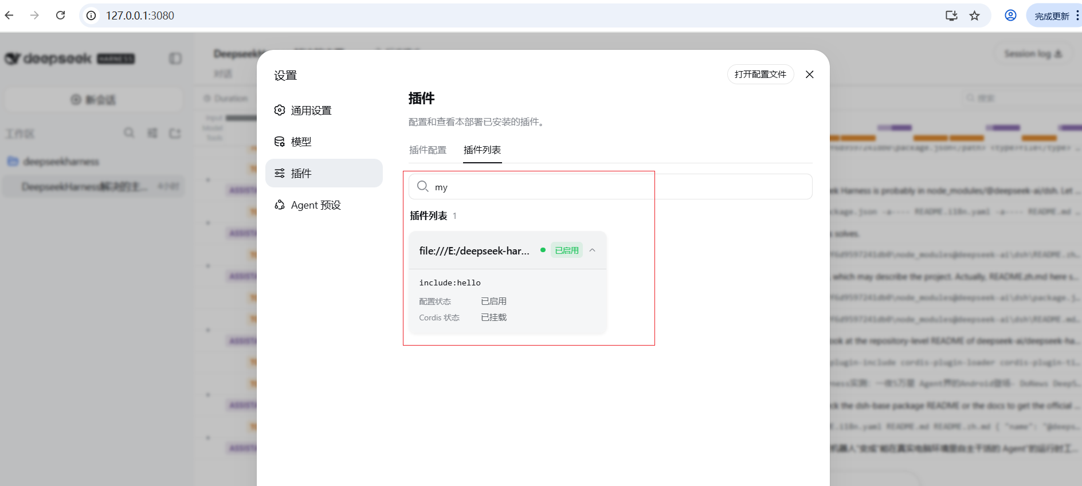Open Agent 预设 settings section
Screen dimensions: 1082x486
tap(324, 205)
